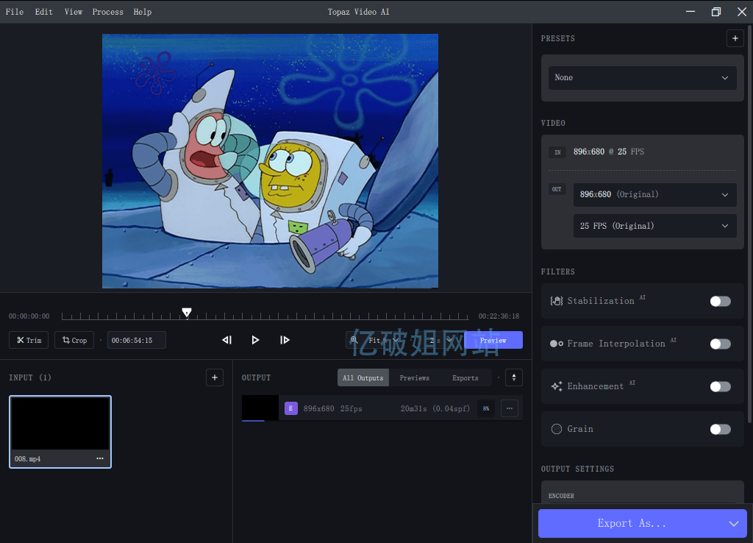Click the output sort arrows icon

coord(514,377)
